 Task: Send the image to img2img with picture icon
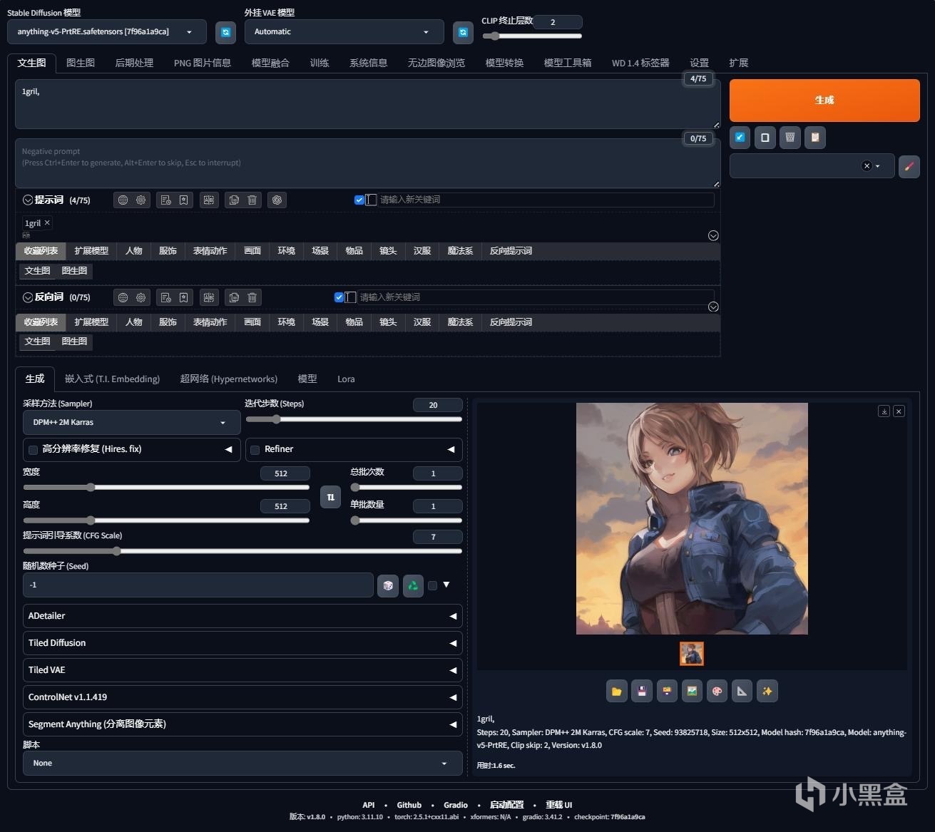tap(692, 691)
